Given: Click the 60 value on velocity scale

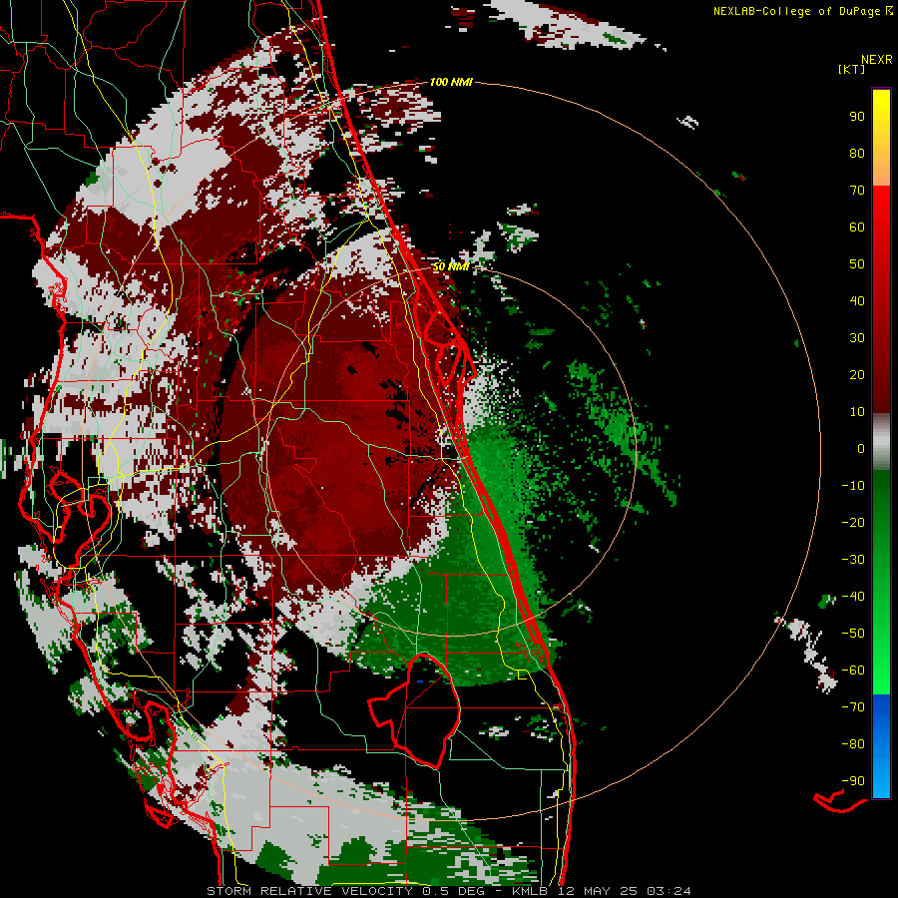Looking at the screenshot, I should coord(857,226).
